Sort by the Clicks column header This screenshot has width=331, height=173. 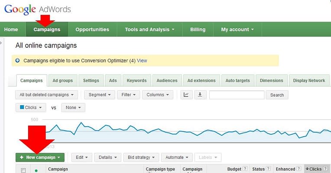click(314, 169)
